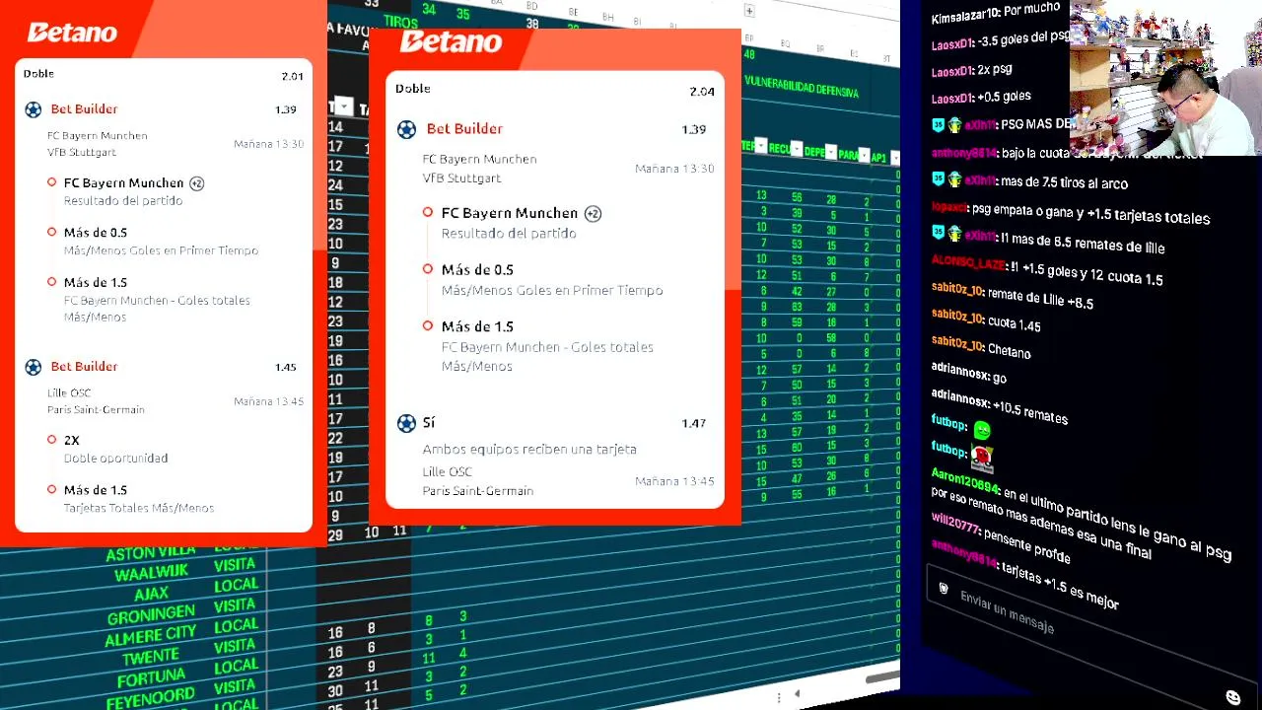Click username sabit0z_10 beside the 'Chetano' message
Viewport: 1262px width, 710px height.
(x=957, y=344)
